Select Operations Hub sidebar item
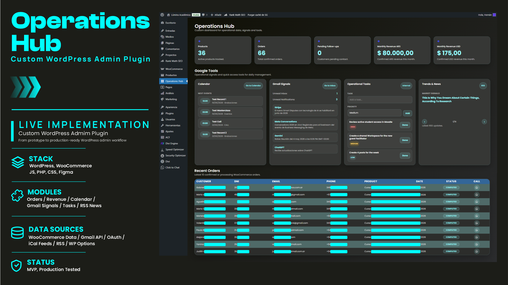This screenshot has height=285, width=508. tap(173, 81)
